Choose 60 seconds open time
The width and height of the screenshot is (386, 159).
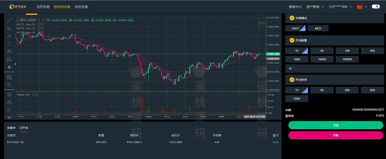tap(322, 90)
